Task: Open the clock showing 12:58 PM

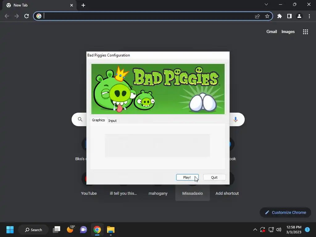Action: point(294,230)
